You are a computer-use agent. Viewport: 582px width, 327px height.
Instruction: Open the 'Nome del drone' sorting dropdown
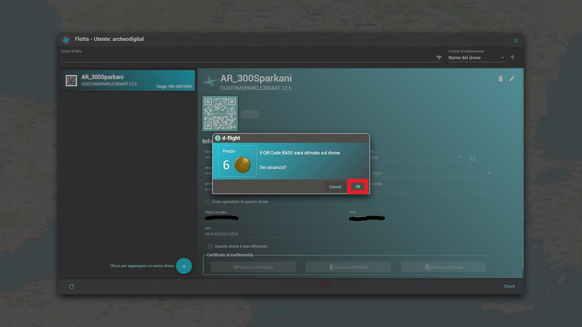476,58
